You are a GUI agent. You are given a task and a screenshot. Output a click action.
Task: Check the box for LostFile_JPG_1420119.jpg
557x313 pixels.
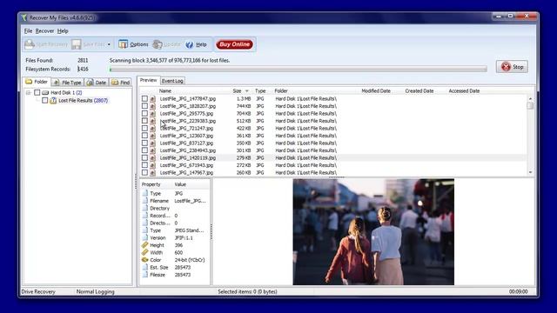(x=144, y=157)
